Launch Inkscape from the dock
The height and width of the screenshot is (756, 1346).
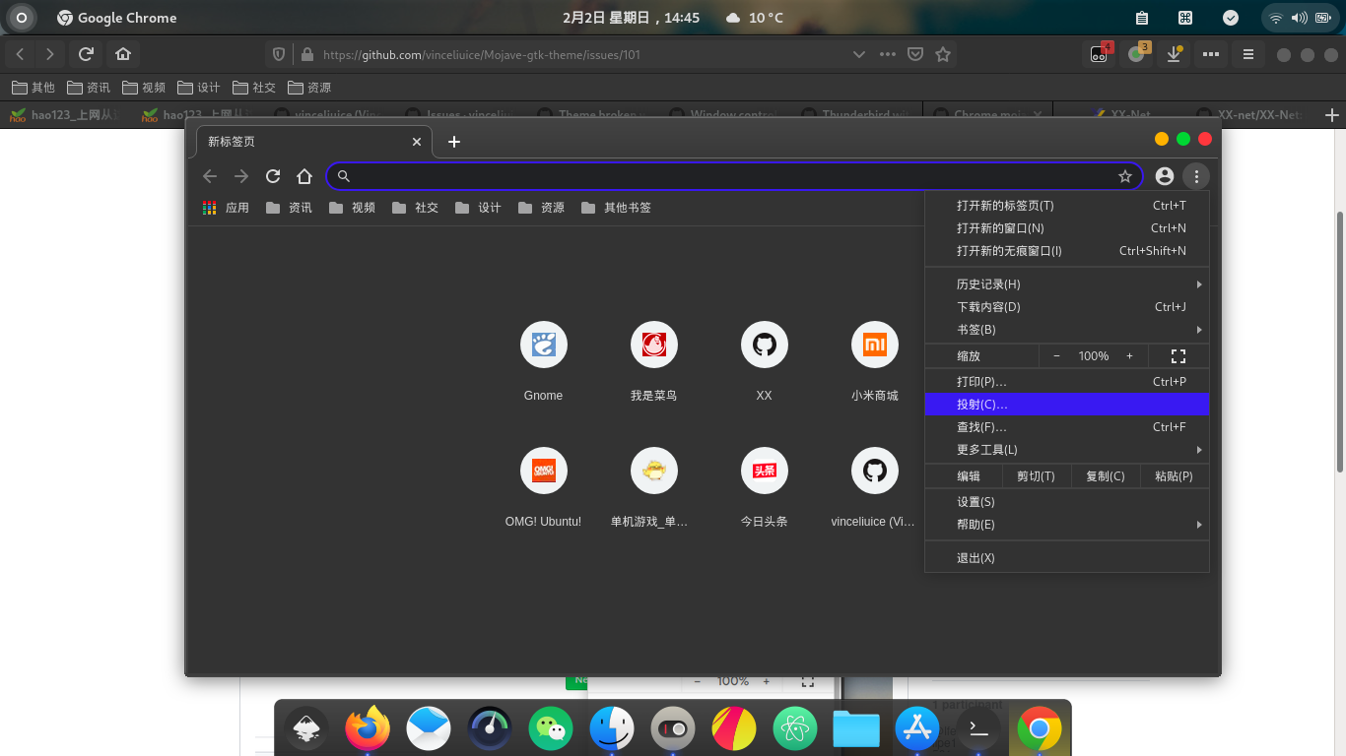point(305,728)
